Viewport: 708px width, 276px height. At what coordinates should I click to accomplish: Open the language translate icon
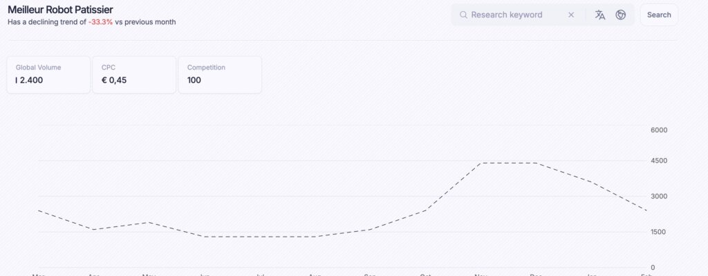[599, 15]
